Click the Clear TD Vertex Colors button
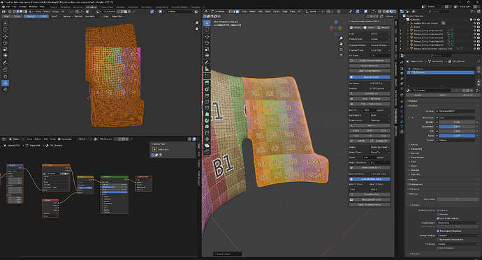Viewport: 482px width, 260px height. pos(370,204)
